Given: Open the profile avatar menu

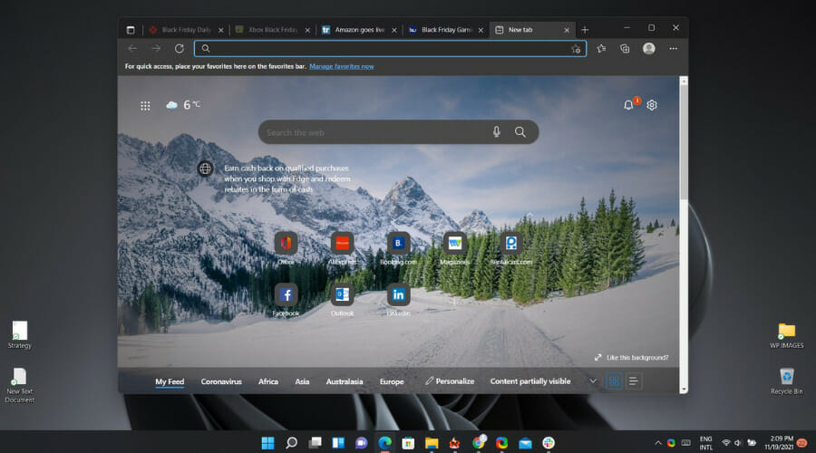Looking at the screenshot, I should (x=648, y=48).
